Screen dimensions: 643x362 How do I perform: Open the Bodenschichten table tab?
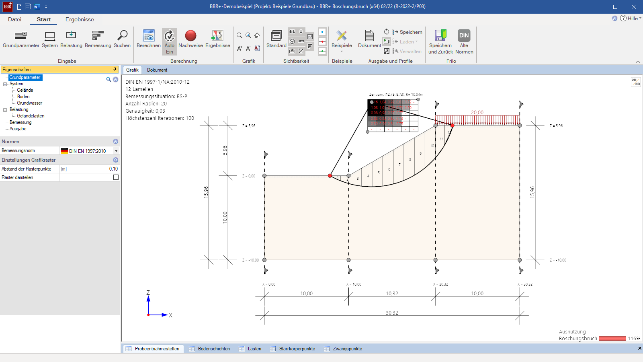[x=210, y=349]
